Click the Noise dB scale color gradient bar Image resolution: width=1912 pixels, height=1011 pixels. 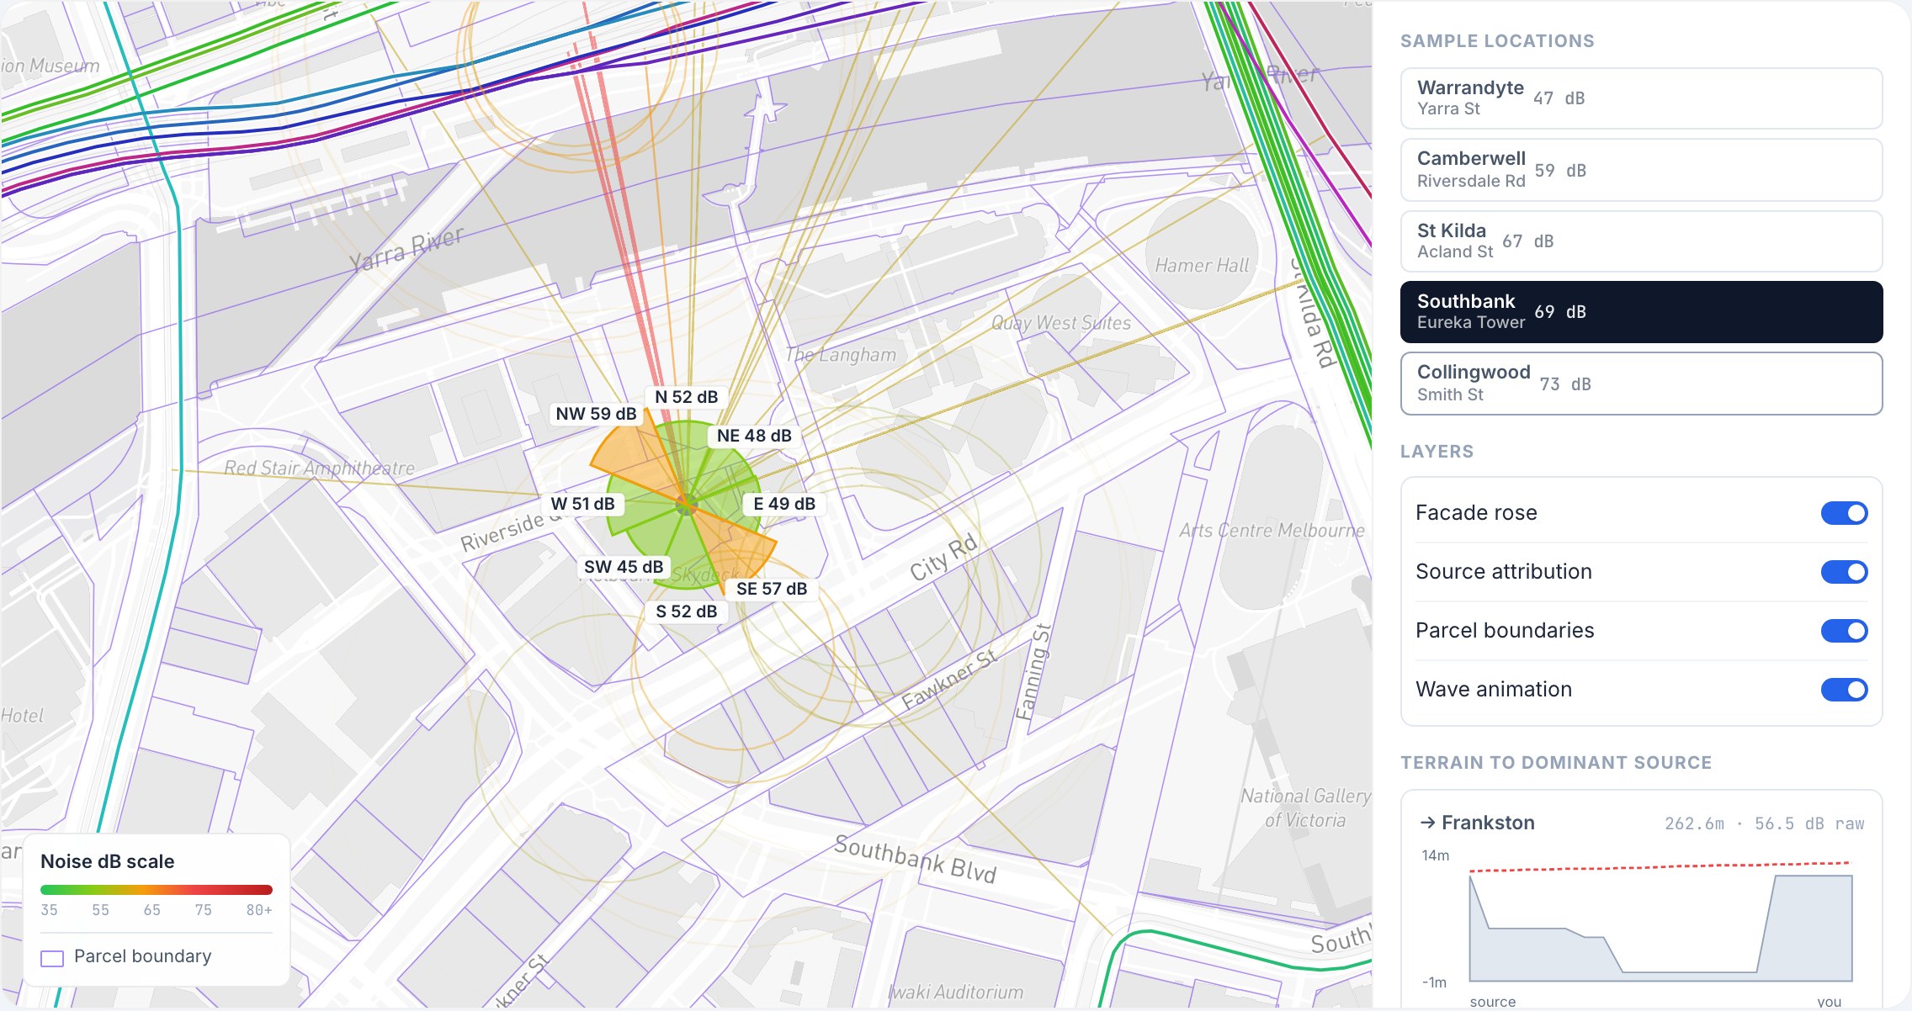pyautogui.click(x=157, y=890)
